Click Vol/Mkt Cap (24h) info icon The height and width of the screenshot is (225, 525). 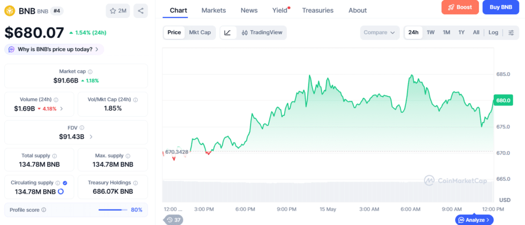pyautogui.click(x=135, y=100)
